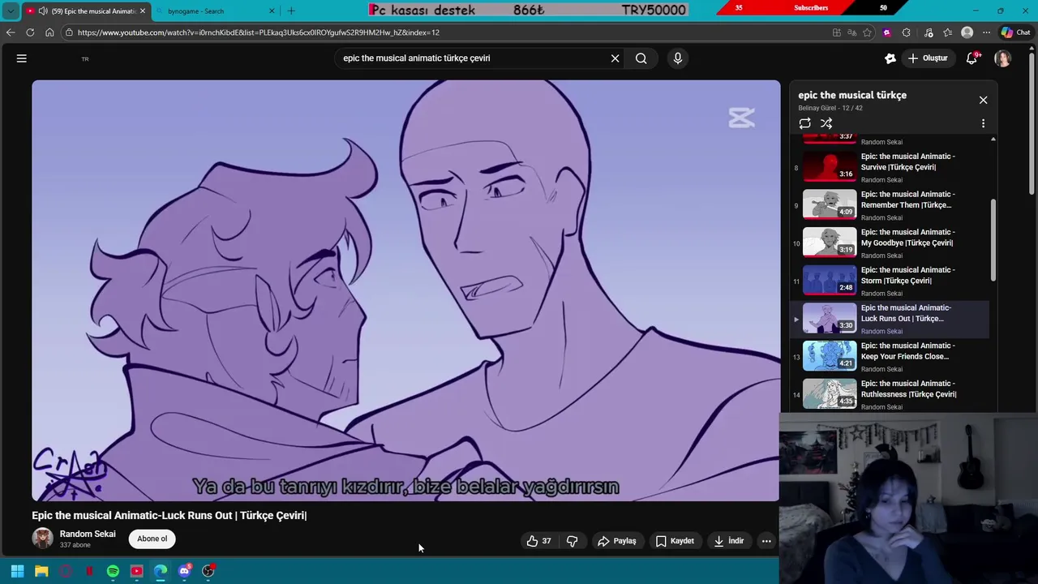Screen dimensions: 1038x584
Task: Reload the current page
Action: 30,32
